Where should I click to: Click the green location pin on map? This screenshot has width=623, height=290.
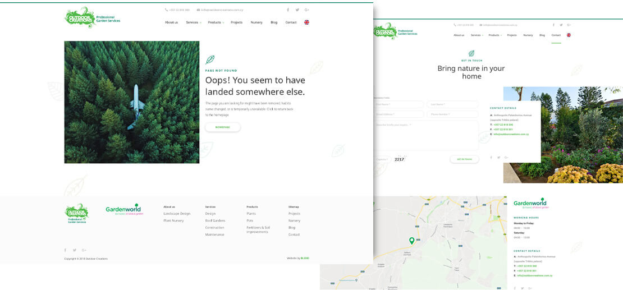pyautogui.click(x=411, y=241)
